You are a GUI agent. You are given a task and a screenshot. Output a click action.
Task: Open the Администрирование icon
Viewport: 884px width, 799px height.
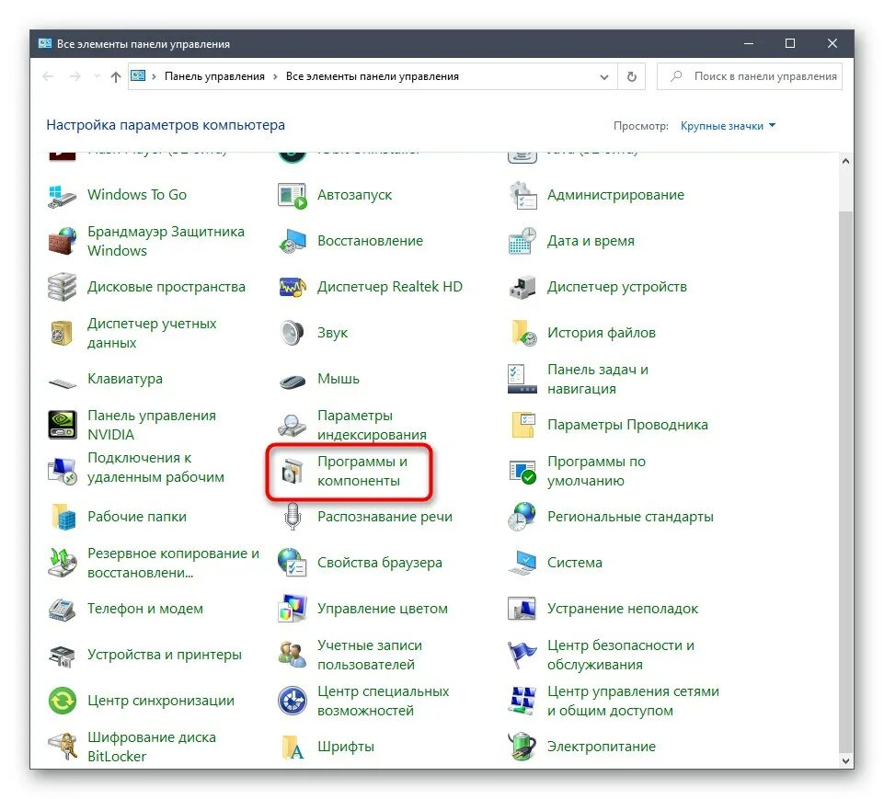tap(522, 196)
